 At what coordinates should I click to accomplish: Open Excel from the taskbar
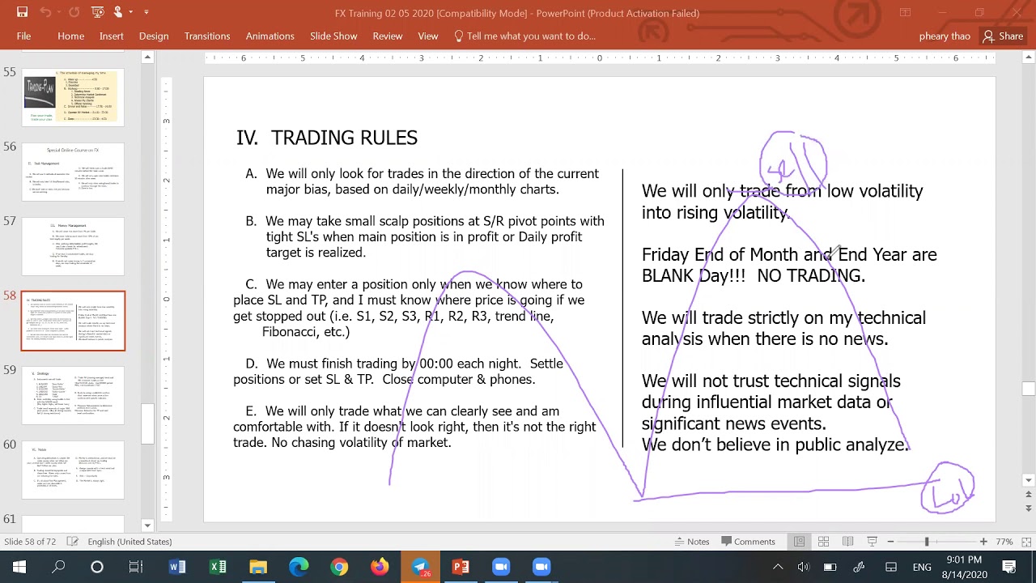(218, 567)
